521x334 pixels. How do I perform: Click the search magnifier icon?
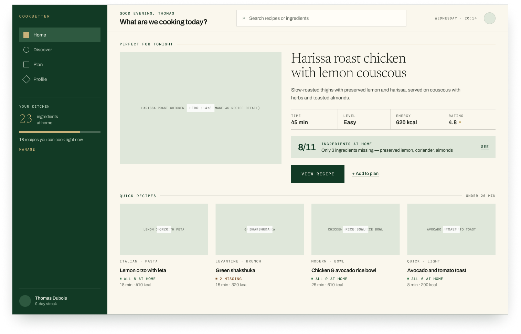click(x=244, y=18)
